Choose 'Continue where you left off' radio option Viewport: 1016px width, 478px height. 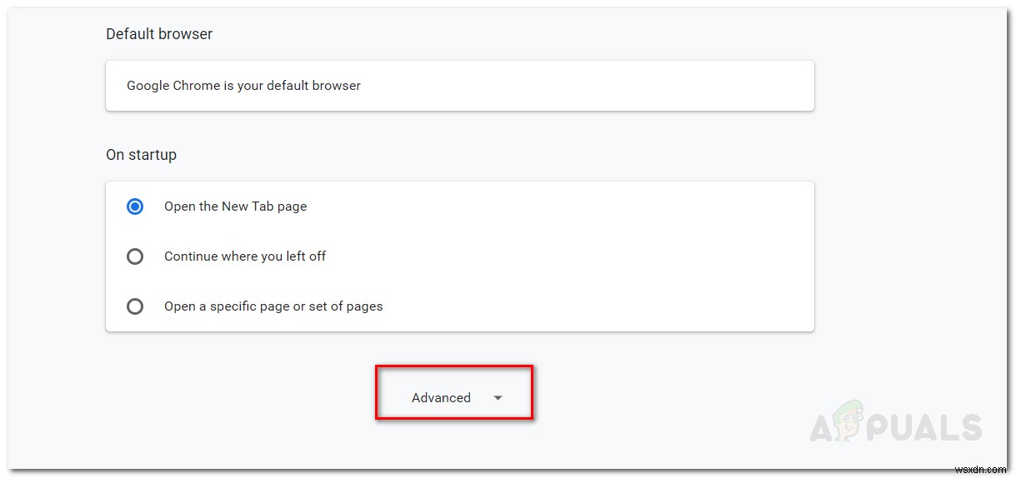(x=135, y=256)
